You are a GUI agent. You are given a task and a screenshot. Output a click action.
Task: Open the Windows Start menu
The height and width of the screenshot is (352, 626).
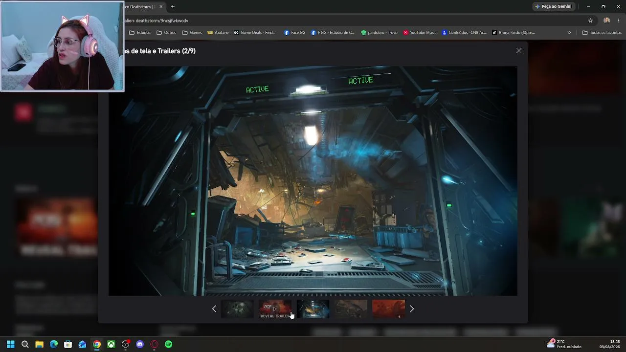[11, 344]
